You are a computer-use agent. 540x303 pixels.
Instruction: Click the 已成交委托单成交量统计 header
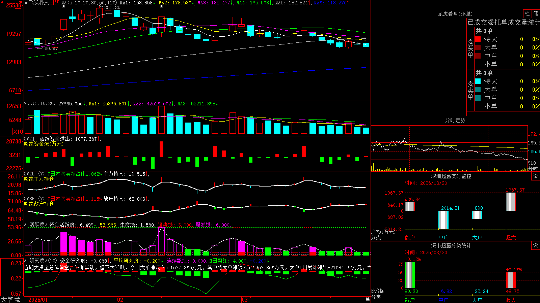point(504,22)
